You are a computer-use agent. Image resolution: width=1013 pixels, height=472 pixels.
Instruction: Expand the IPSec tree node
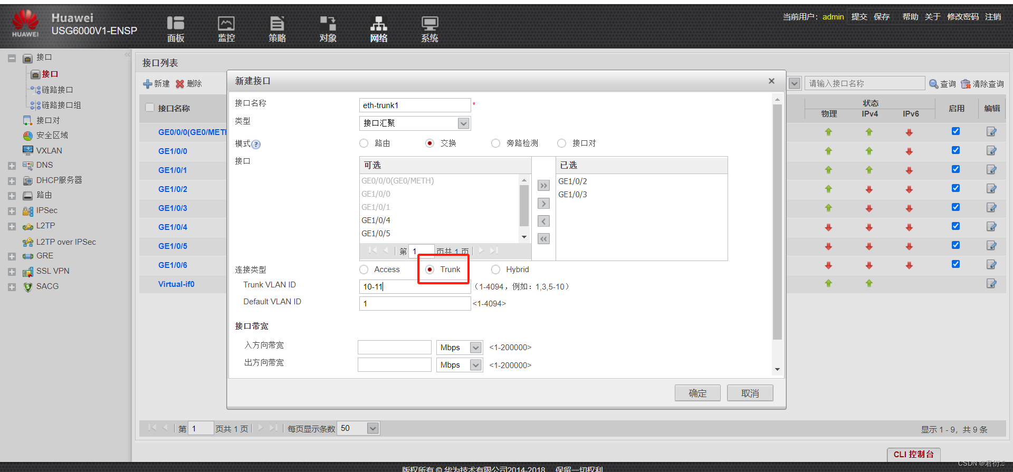[x=12, y=211]
